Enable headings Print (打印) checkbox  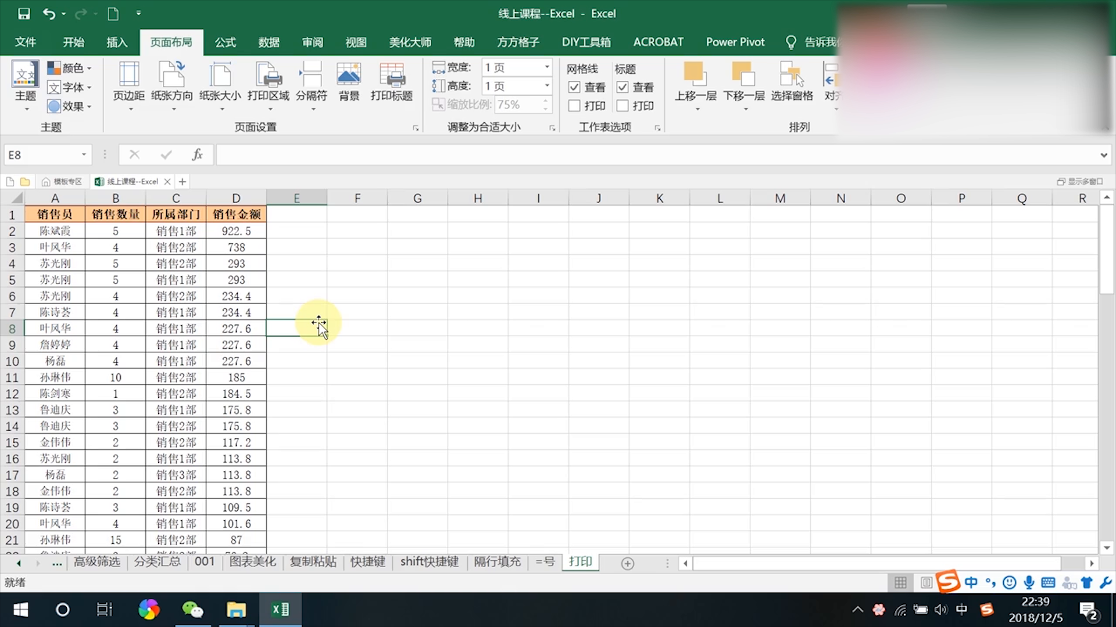pyautogui.click(x=623, y=106)
